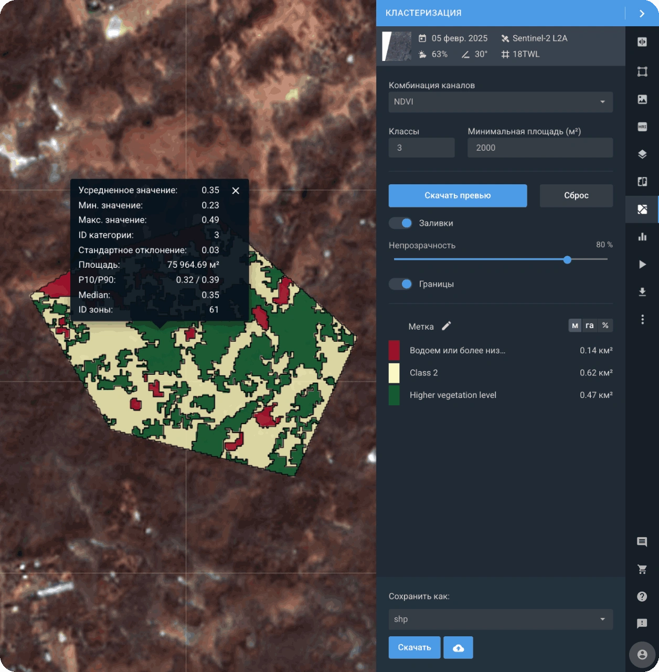Close the zone statistics popup
This screenshot has height=672, width=659.
pyautogui.click(x=236, y=191)
